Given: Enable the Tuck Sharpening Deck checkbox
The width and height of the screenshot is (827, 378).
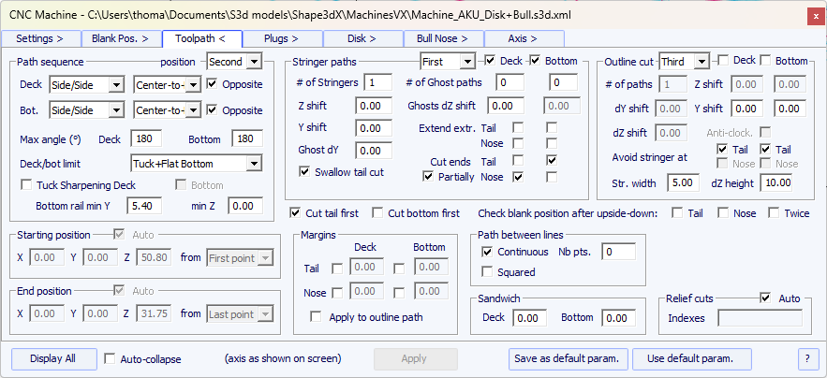Looking at the screenshot, I should pyautogui.click(x=26, y=185).
